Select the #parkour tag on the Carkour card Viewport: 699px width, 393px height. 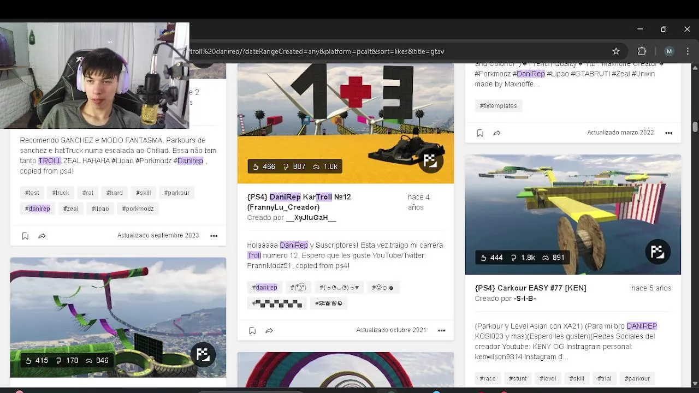(x=637, y=378)
